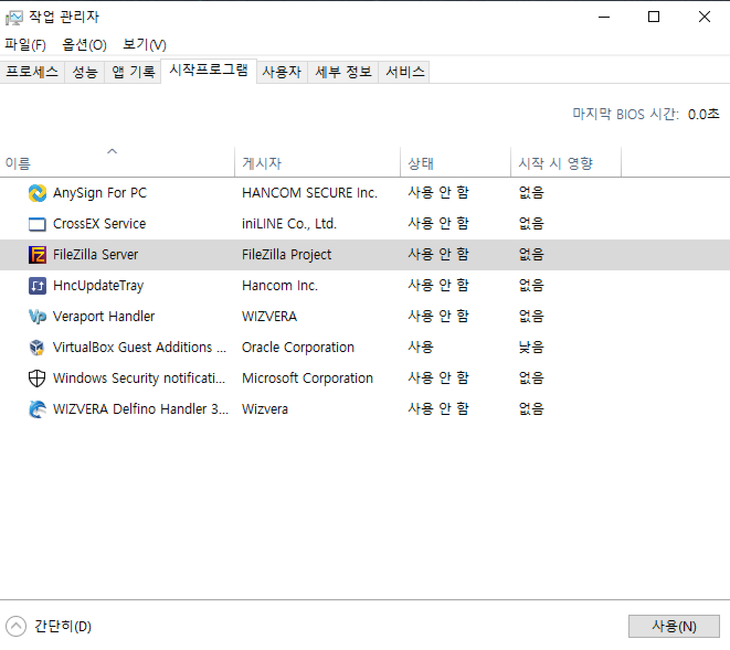This screenshot has width=730, height=650.
Task: Click the Veraport Handler icon
Action: [37, 316]
